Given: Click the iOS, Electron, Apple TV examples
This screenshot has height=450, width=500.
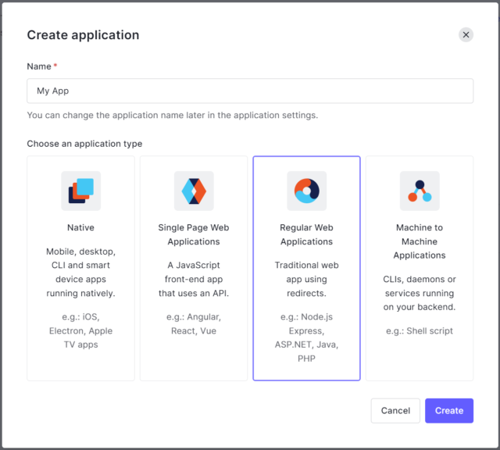Looking at the screenshot, I should (x=80, y=330).
